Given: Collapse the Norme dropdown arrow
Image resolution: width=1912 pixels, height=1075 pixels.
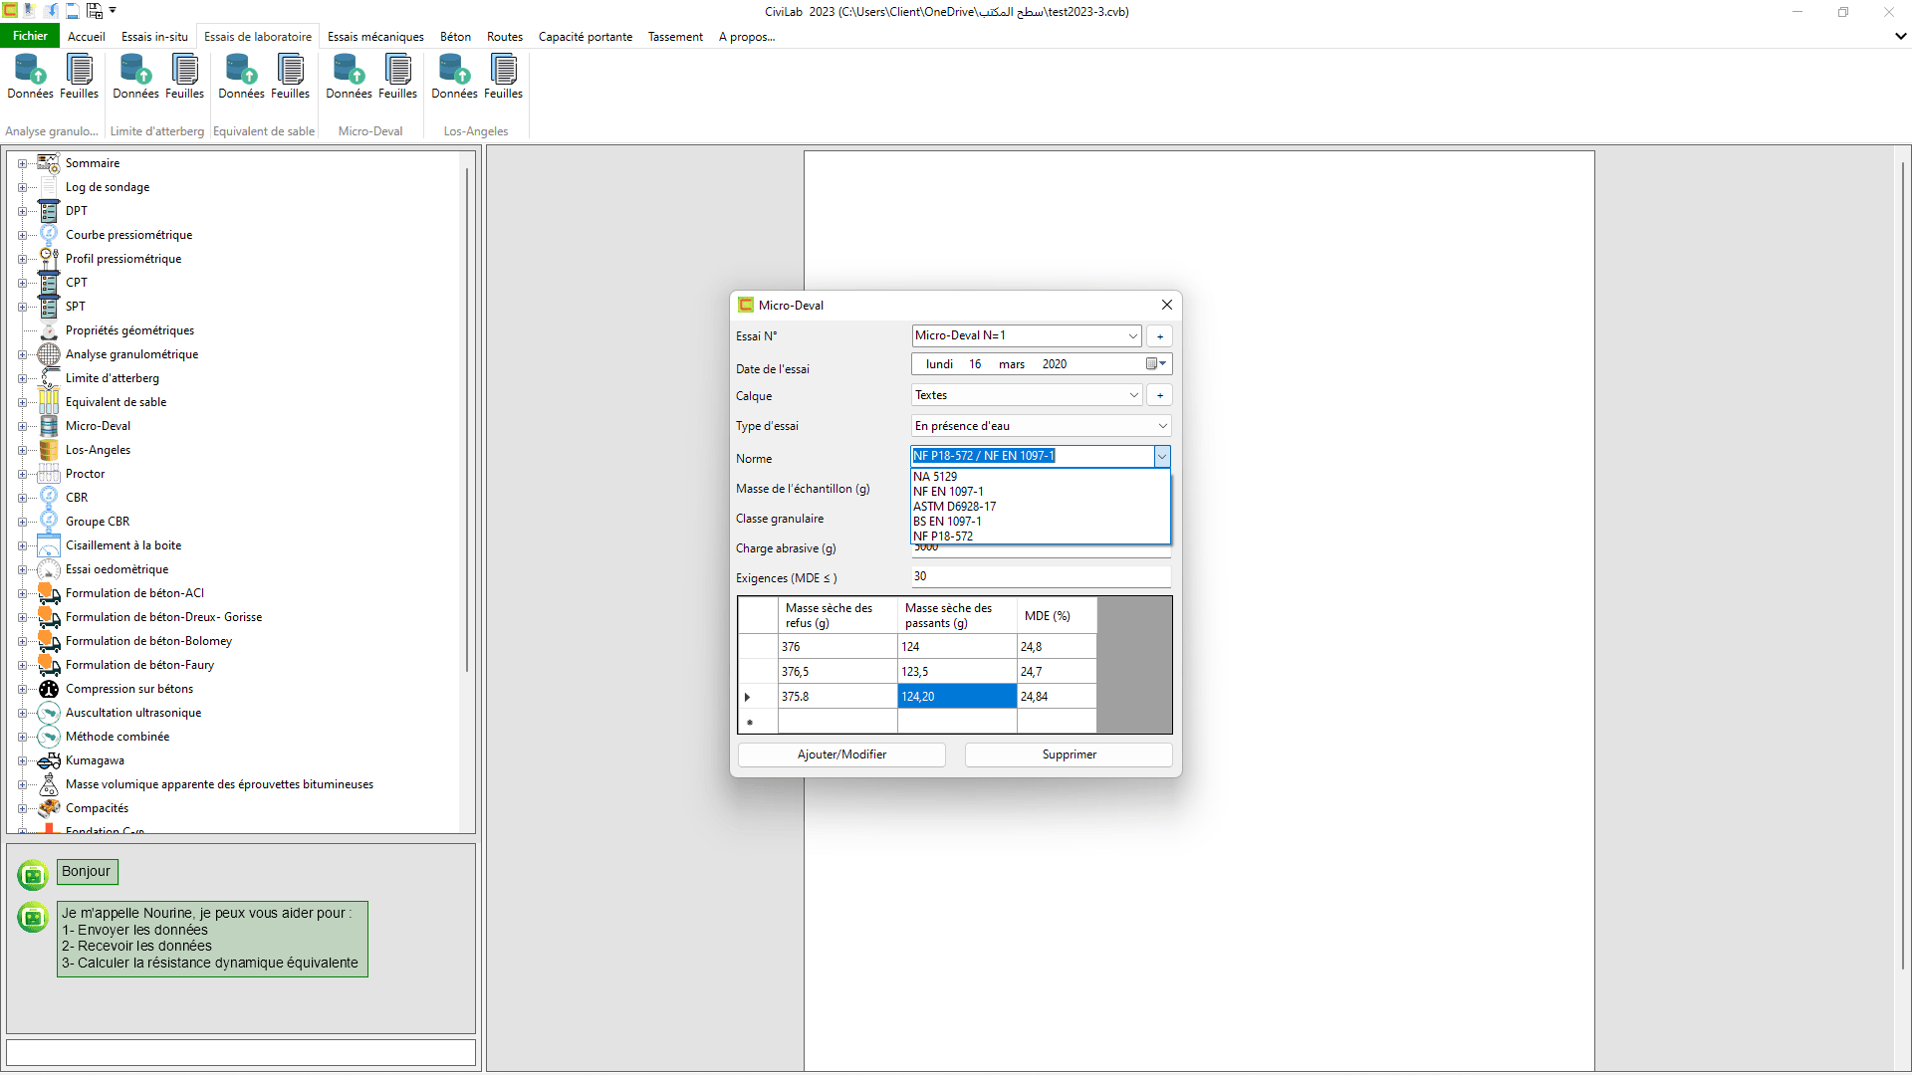Looking at the screenshot, I should [x=1162, y=456].
